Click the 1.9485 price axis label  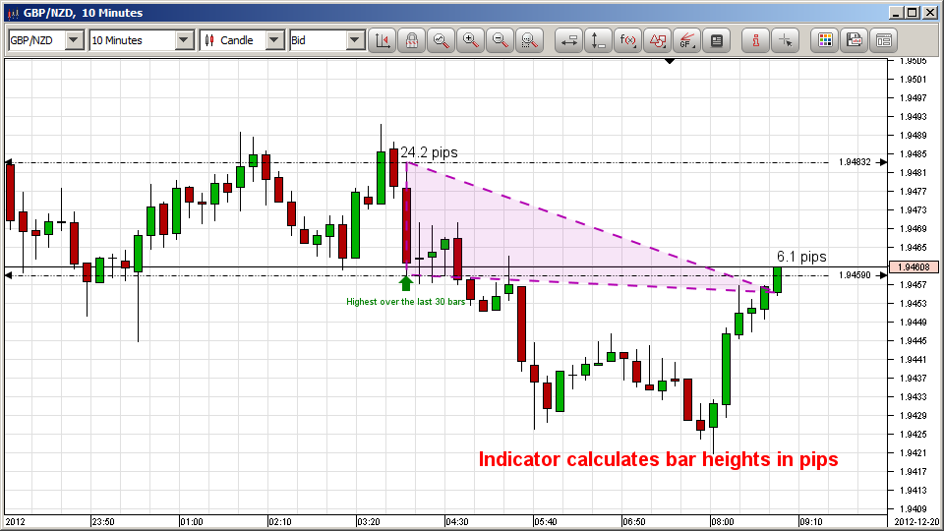pyautogui.click(x=914, y=153)
